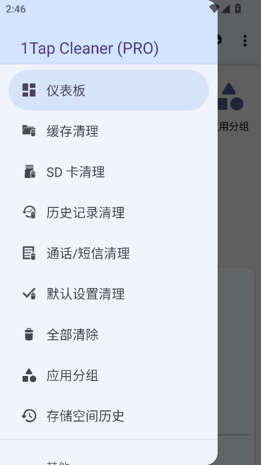Tap the 1Tap Cleaner (PRO) header title

pyautogui.click(x=89, y=48)
